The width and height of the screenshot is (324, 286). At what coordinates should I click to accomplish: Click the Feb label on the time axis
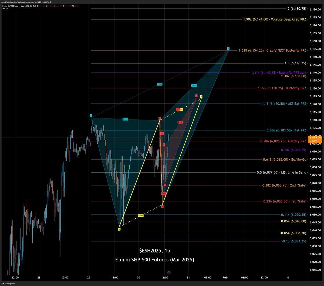click(225, 278)
